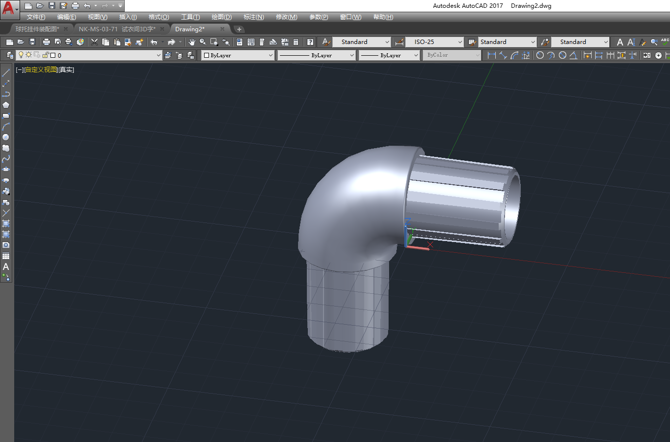Screen dimensions: 670x442
Task: Select the Spline draw tool
Action: tap(6, 159)
